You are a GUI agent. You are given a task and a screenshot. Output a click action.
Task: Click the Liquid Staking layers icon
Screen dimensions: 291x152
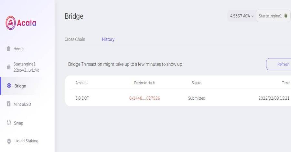pos(9,141)
